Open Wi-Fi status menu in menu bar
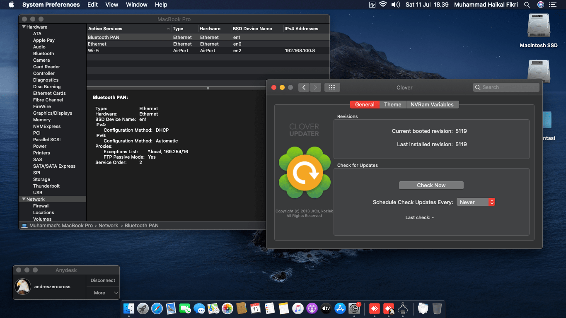This screenshot has height=318, width=566. click(x=383, y=5)
